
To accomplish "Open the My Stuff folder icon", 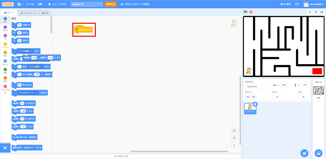I will 297,4.
